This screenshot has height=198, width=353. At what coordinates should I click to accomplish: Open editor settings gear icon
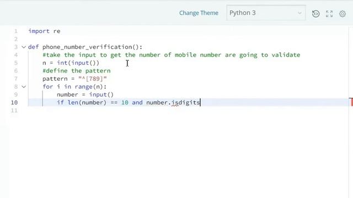[x=343, y=14]
